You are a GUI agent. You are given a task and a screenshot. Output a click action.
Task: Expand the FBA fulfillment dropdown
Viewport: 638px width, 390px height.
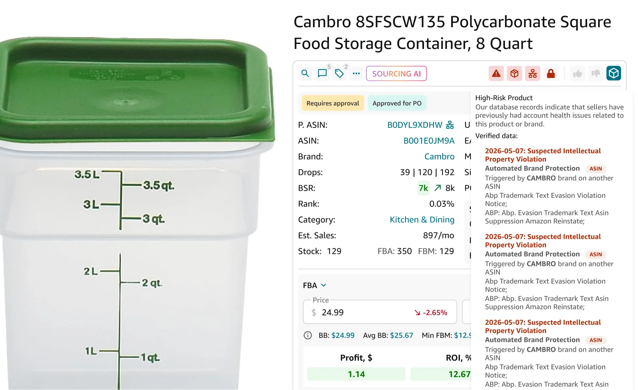coord(315,285)
